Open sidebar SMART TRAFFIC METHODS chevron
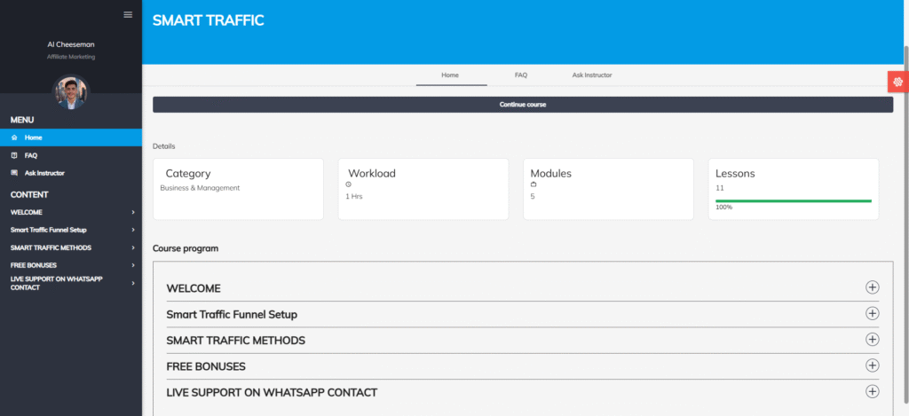This screenshot has width=909, height=416. tap(133, 248)
